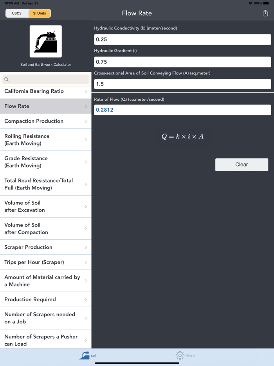The width and height of the screenshot is (274, 366).
Task: Click the magnifying glass search icon
Action: pos(7,80)
